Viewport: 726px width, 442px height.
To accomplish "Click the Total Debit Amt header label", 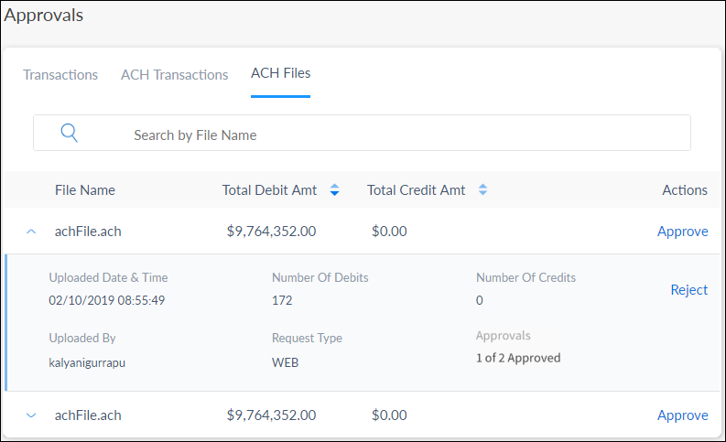I will pos(269,190).
